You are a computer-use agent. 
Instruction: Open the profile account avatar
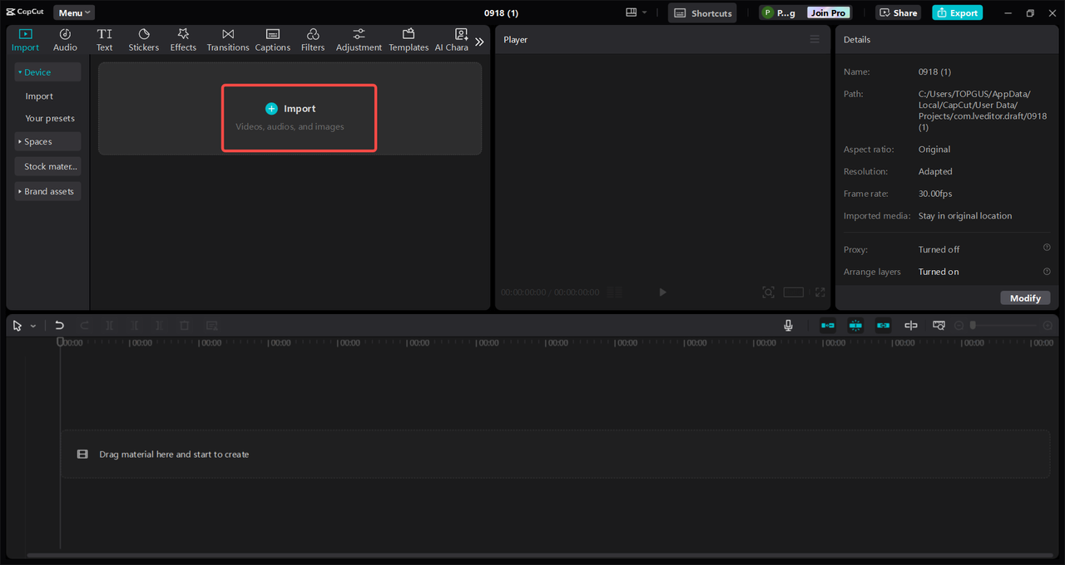(x=767, y=12)
